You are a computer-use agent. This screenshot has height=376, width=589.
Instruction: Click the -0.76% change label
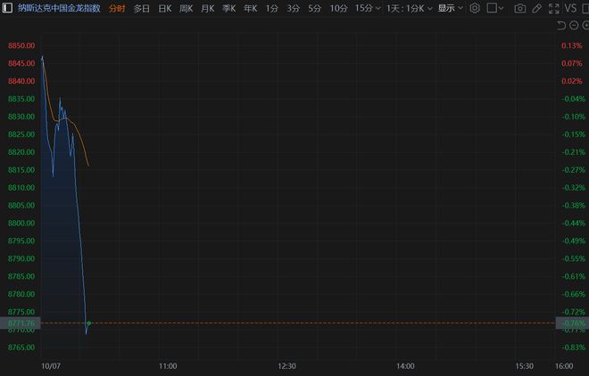coord(573,323)
